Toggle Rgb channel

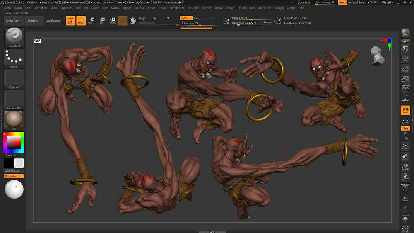[155, 18]
